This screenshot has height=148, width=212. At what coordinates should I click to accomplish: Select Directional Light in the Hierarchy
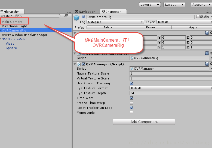pyautogui.click(x=14, y=26)
